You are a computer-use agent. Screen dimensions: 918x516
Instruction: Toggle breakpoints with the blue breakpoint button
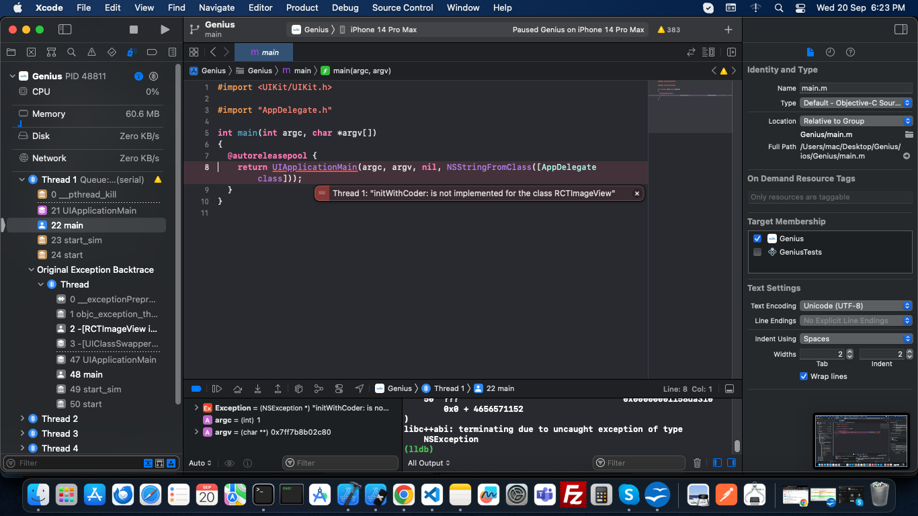pyautogui.click(x=196, y=388)
